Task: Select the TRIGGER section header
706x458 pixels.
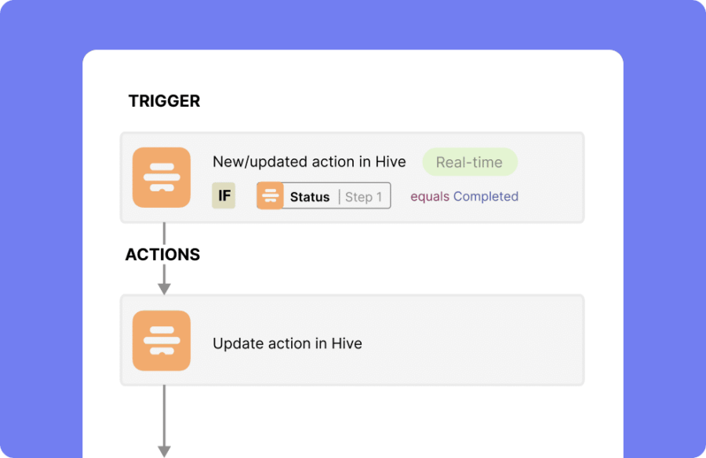Action: [x=164, y=100]
